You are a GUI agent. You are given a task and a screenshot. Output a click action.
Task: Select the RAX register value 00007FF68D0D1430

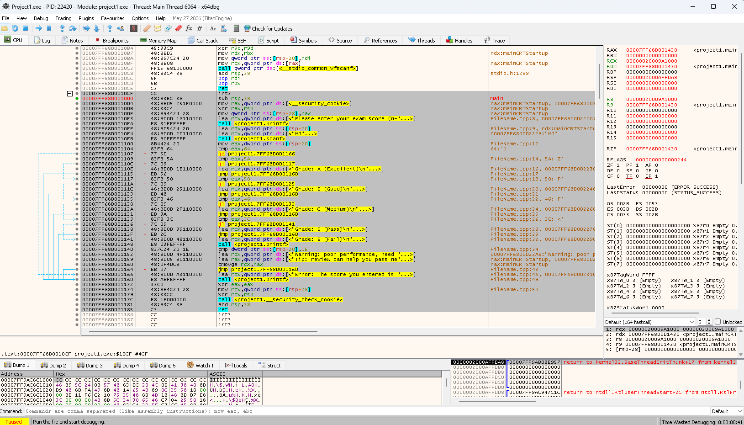(651, 50)
